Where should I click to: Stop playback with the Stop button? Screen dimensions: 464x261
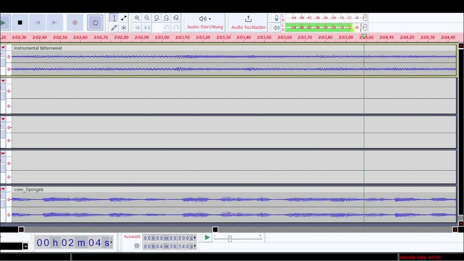click(x=20, y=22)
